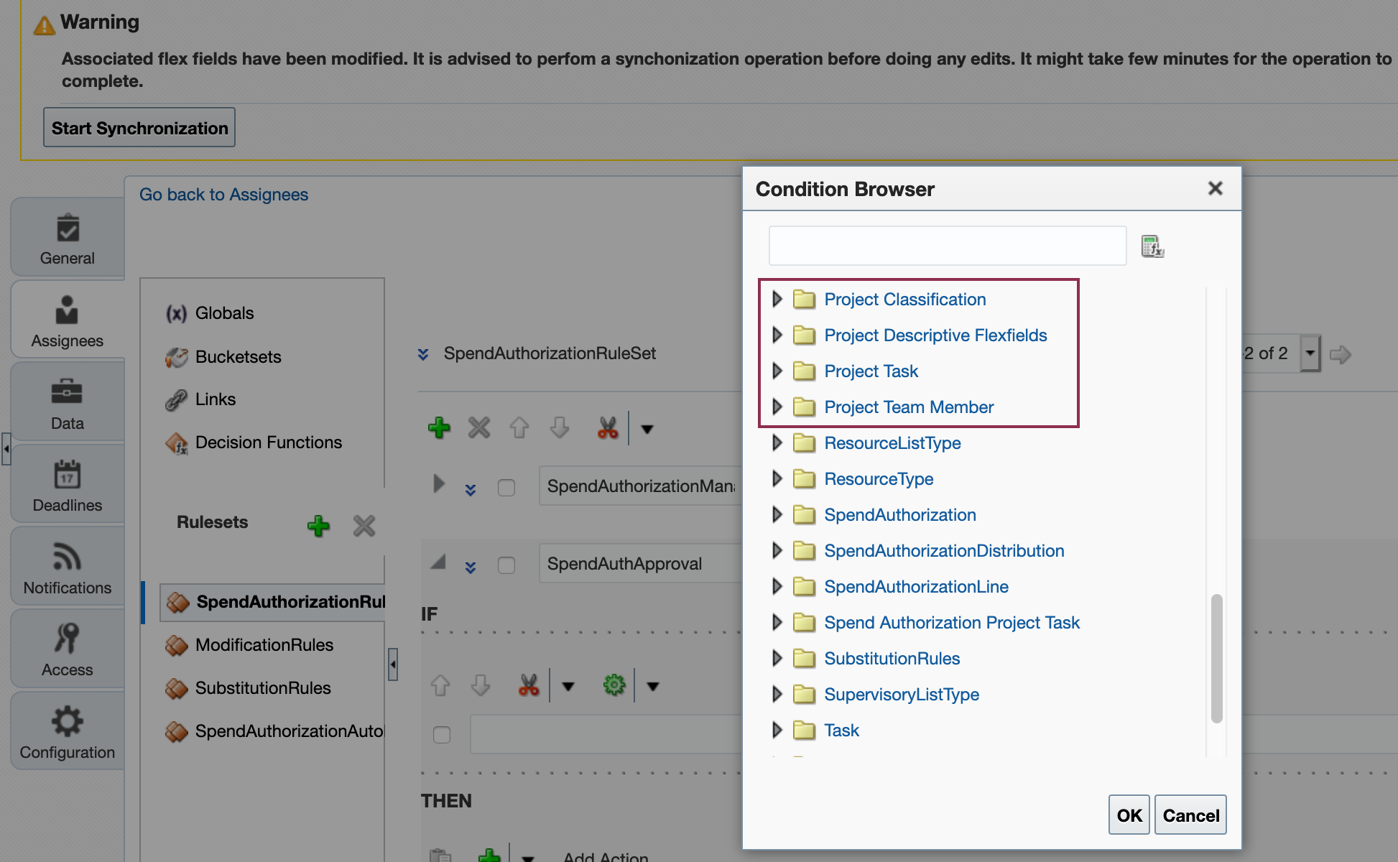Switch to the Notifications tab
This screenshot has height=862, width=1398.
[68, 568]
